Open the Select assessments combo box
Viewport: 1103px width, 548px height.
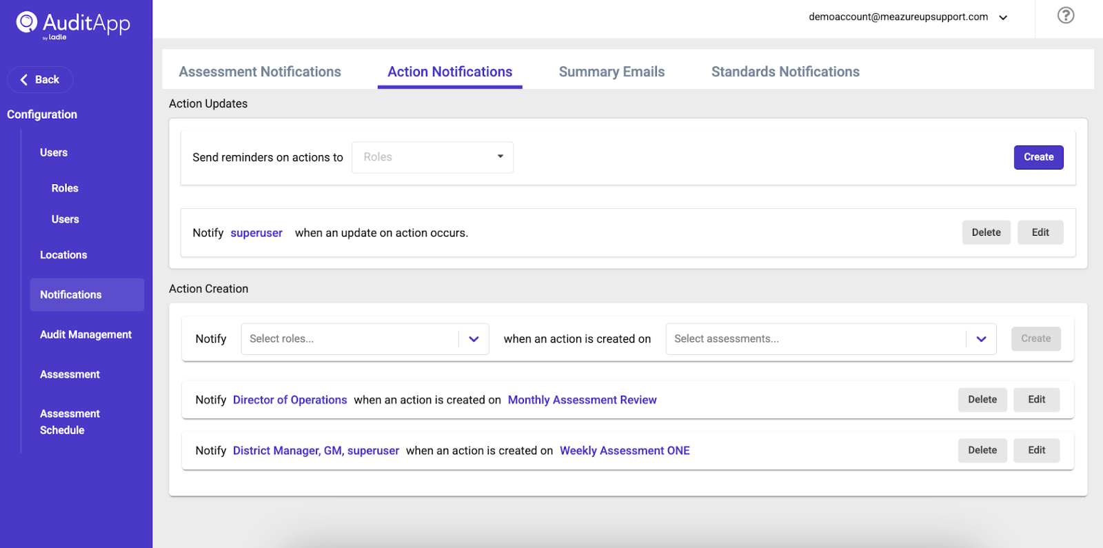pos(831,339)
